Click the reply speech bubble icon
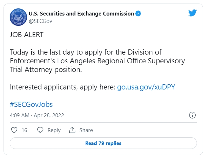The height and width of the screenshot is (156, 204). pos(40,130)
